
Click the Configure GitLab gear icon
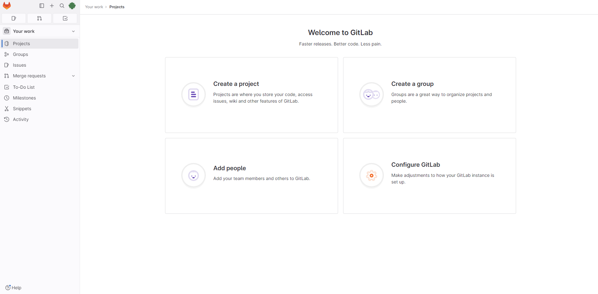click(x=372, y=175)
